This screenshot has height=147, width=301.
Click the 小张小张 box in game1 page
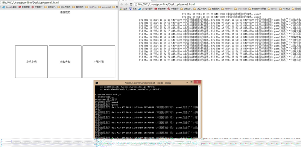coord(99,61)
